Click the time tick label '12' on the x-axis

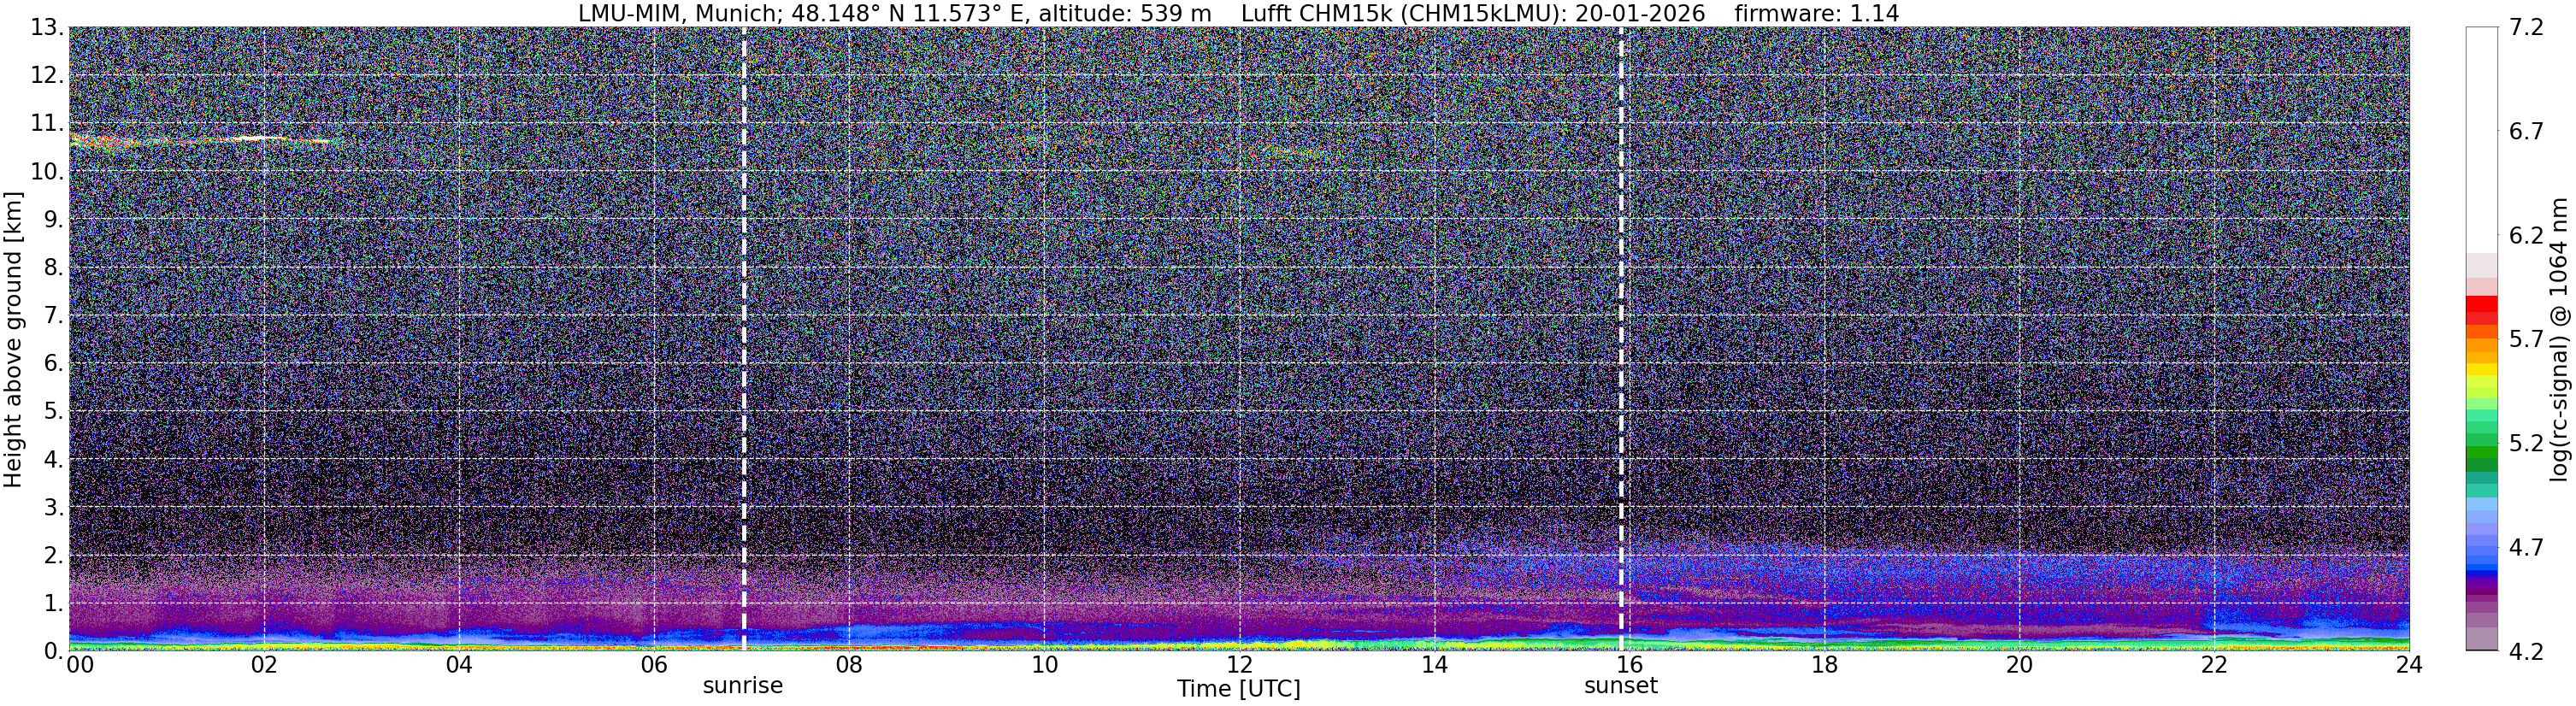(x=1239, y=665)
